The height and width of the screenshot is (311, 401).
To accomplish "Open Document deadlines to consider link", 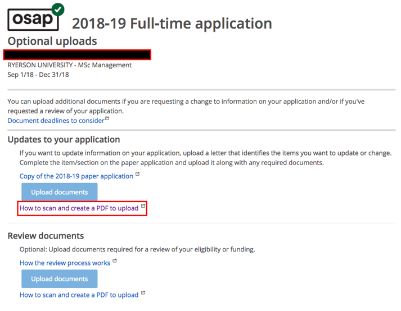I will tap(56, 121).
